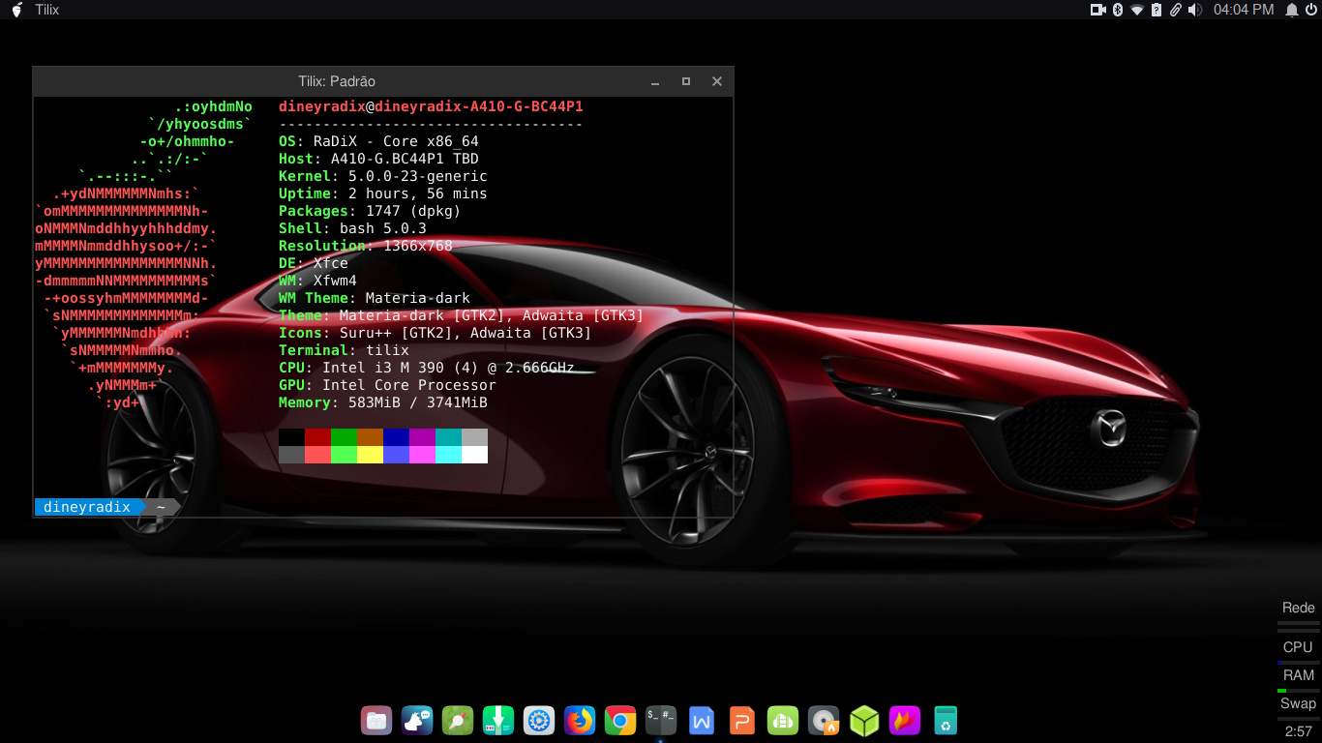Click the 04:04 PM clock
1322x743 pixels.
(1244, 10)
